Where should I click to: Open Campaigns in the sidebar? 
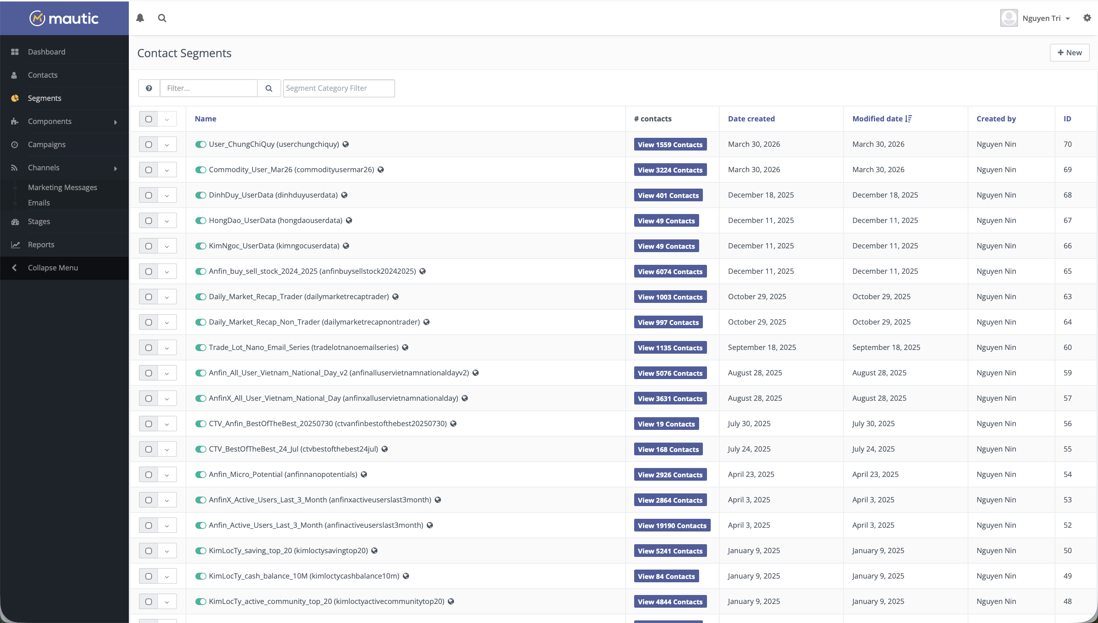coord(47,145)
